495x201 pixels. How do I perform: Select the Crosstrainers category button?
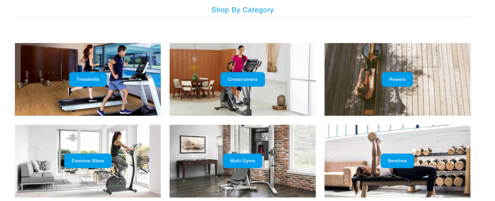pos(243,79)
